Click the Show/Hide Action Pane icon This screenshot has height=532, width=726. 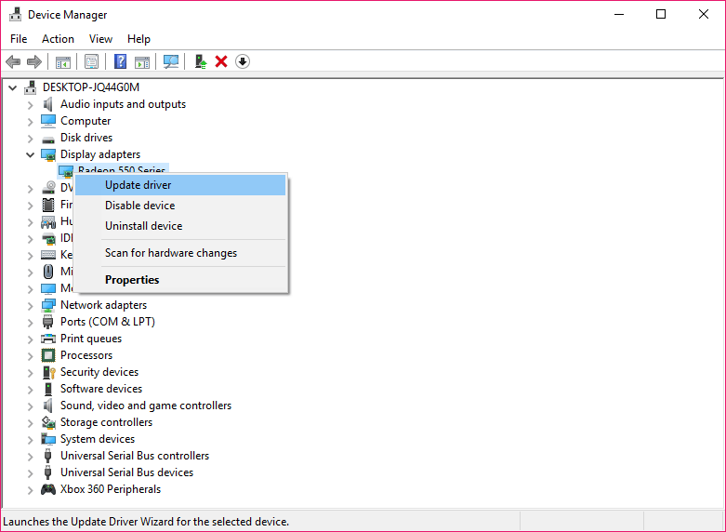[x=142, y=61]
